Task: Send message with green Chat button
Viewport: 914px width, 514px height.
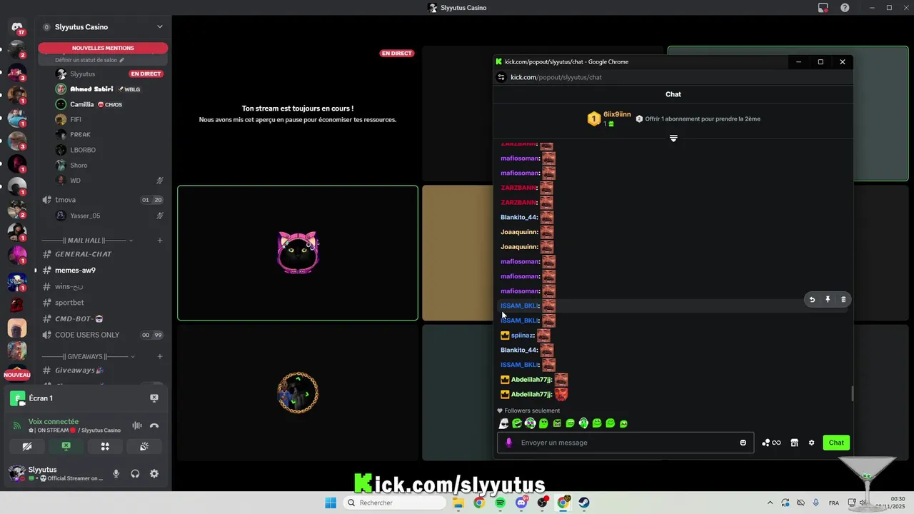Action: (836, 443)
